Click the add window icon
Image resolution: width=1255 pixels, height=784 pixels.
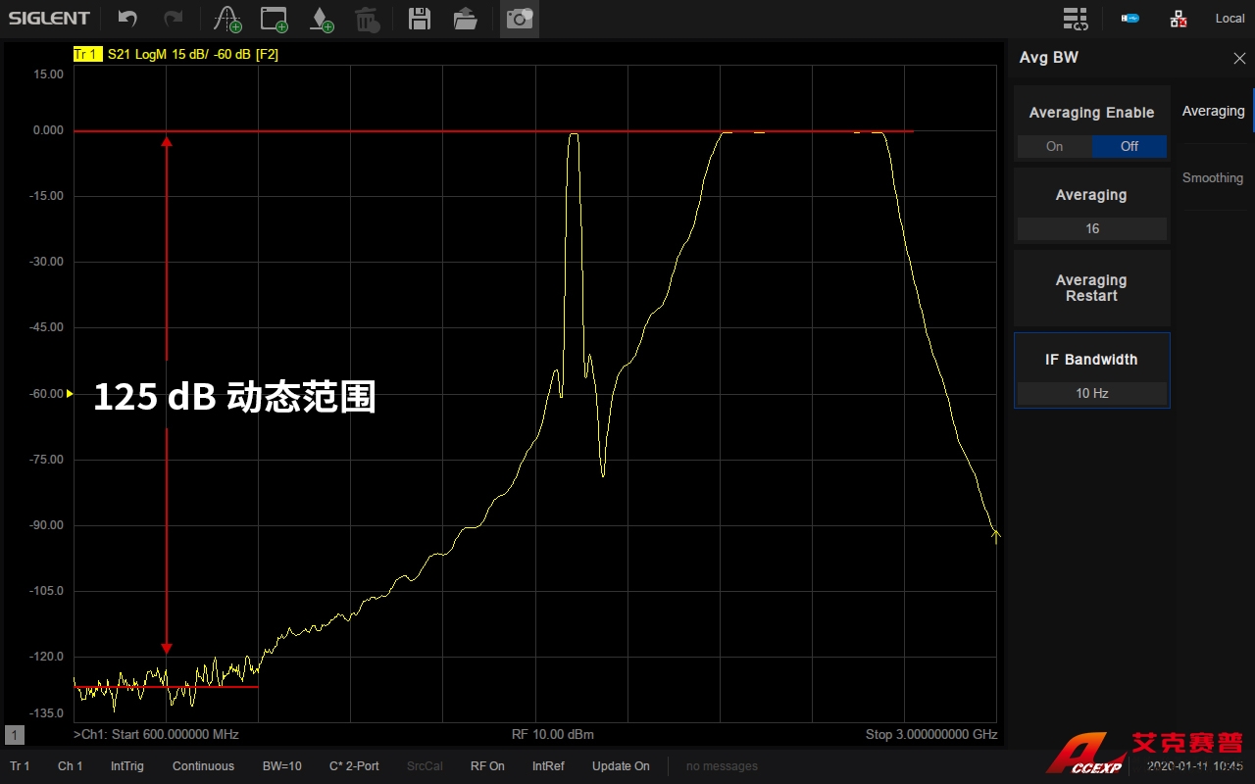[275, 19]
